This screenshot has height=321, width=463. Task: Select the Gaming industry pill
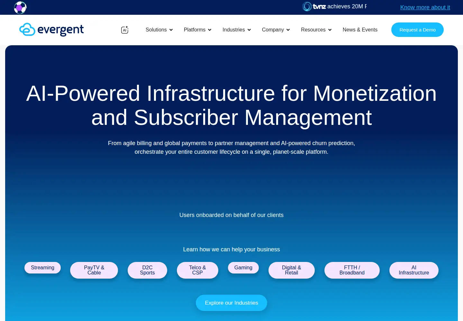pos(243,268)
